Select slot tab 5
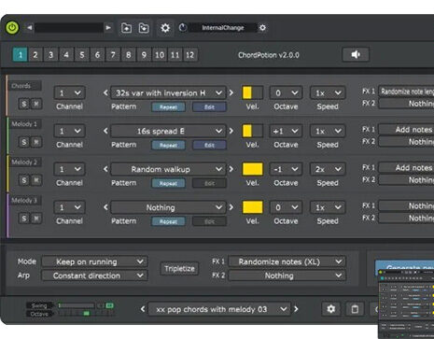The width and height of the screenshot is (434, 339). (x=82, y=55)
